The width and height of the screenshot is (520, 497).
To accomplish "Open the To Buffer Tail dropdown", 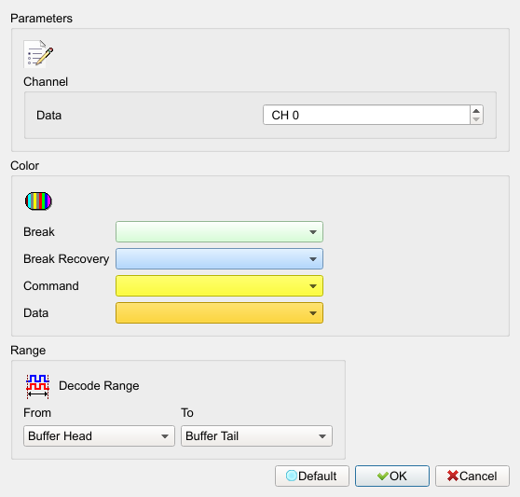I will coord(256,436).
